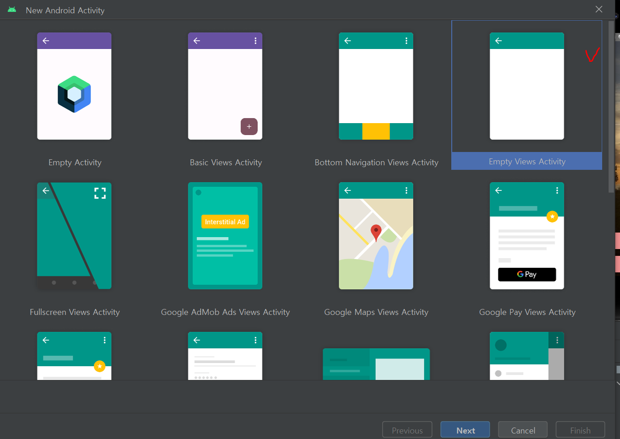
Task: Click the Android logo in title bar
Action: tap(12, 10)
